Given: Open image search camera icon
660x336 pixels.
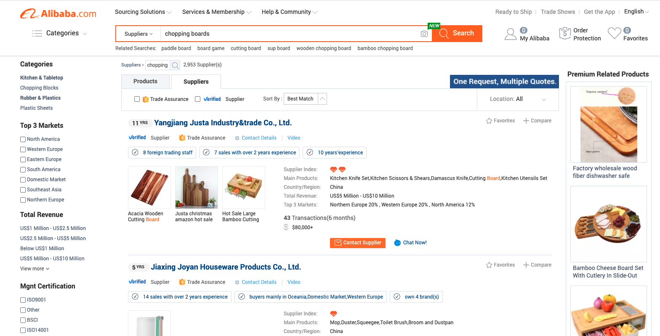Looking at the screenshot, I should tap(424, 34).
